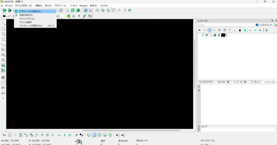
Task: Click the Redraw icon beside draft mode
Action: coord(97,10)
